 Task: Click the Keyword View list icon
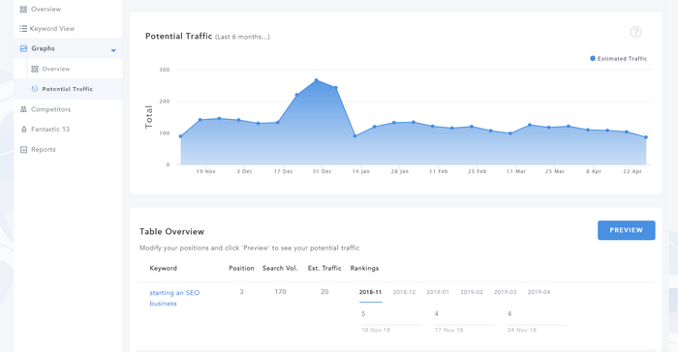pyautogui.click(x=23, y=28)
